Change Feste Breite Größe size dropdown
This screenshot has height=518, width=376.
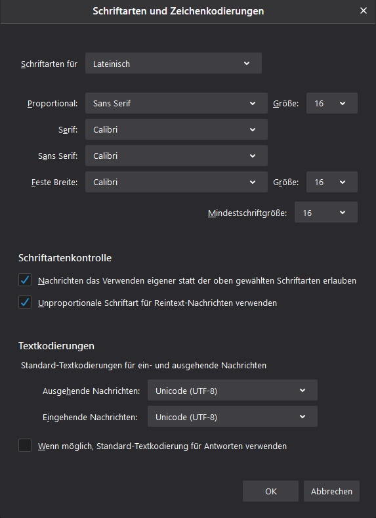tap(332, 182)
